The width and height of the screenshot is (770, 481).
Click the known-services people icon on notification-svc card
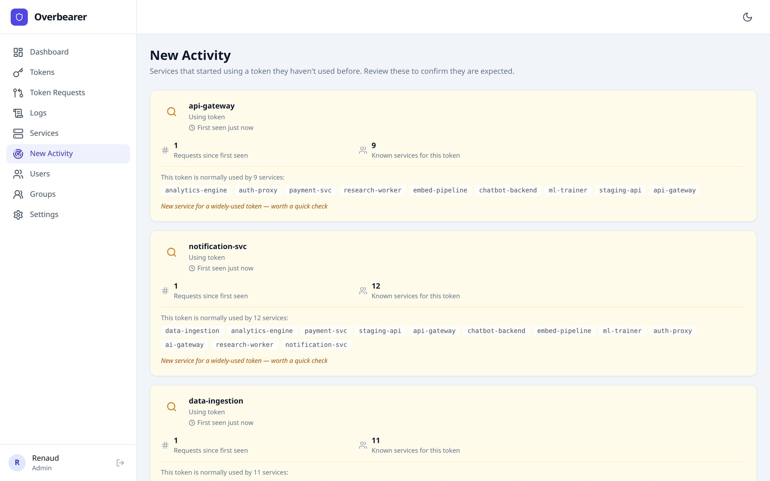(x=363, y=290)
